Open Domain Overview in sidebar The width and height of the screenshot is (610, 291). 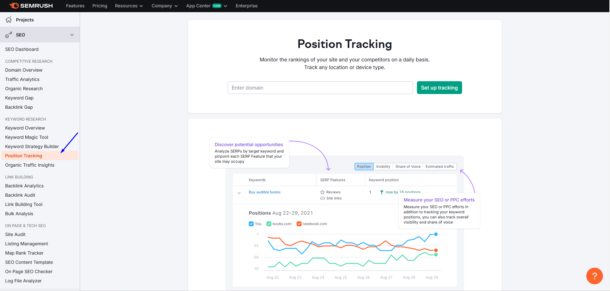(24, 70)
